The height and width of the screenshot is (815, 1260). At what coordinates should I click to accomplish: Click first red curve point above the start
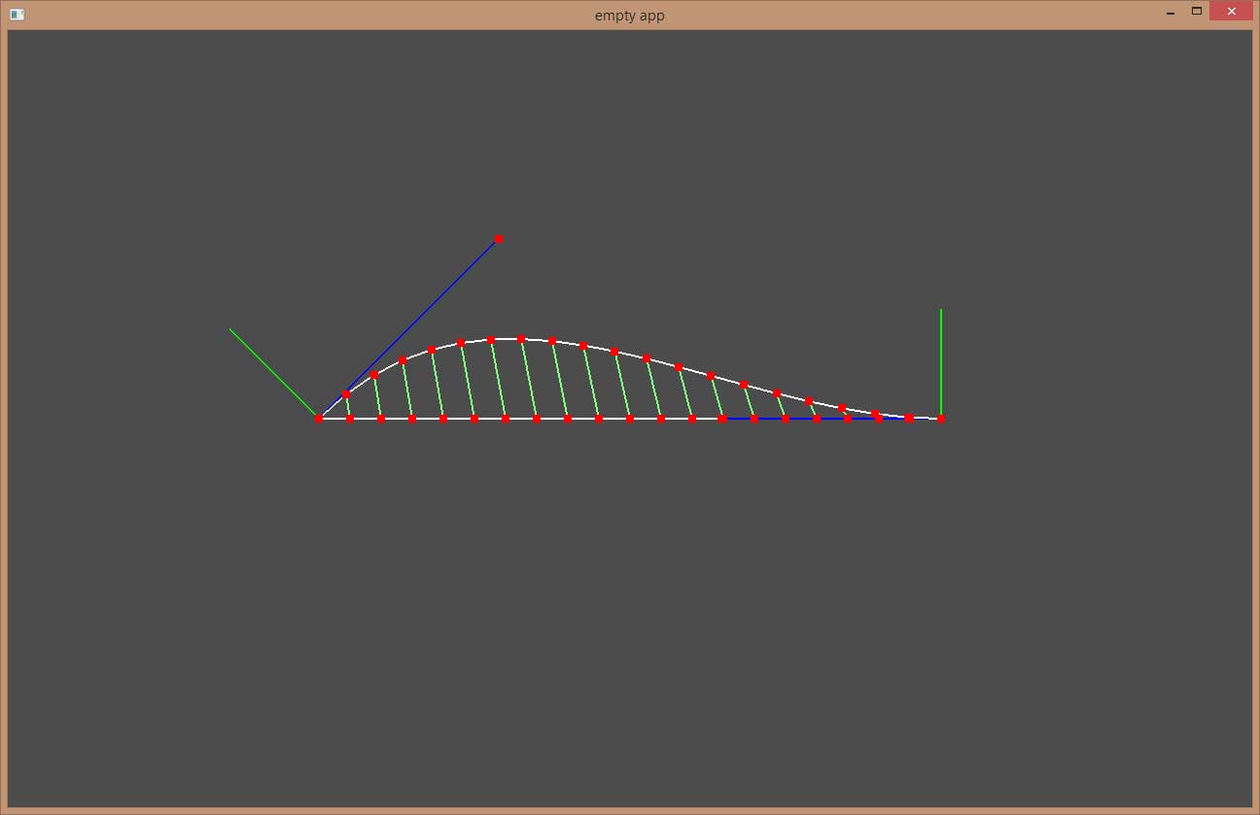click(346, 394)
